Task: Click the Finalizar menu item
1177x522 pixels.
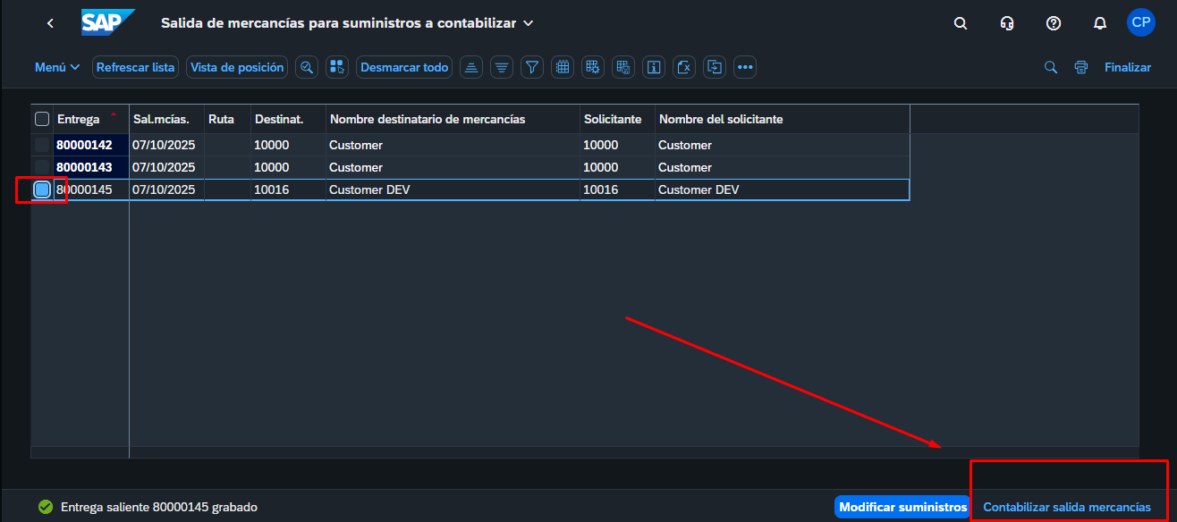Action: pos(1127,67)
